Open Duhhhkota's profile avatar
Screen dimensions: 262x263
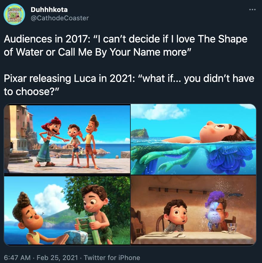click(14, 14)
